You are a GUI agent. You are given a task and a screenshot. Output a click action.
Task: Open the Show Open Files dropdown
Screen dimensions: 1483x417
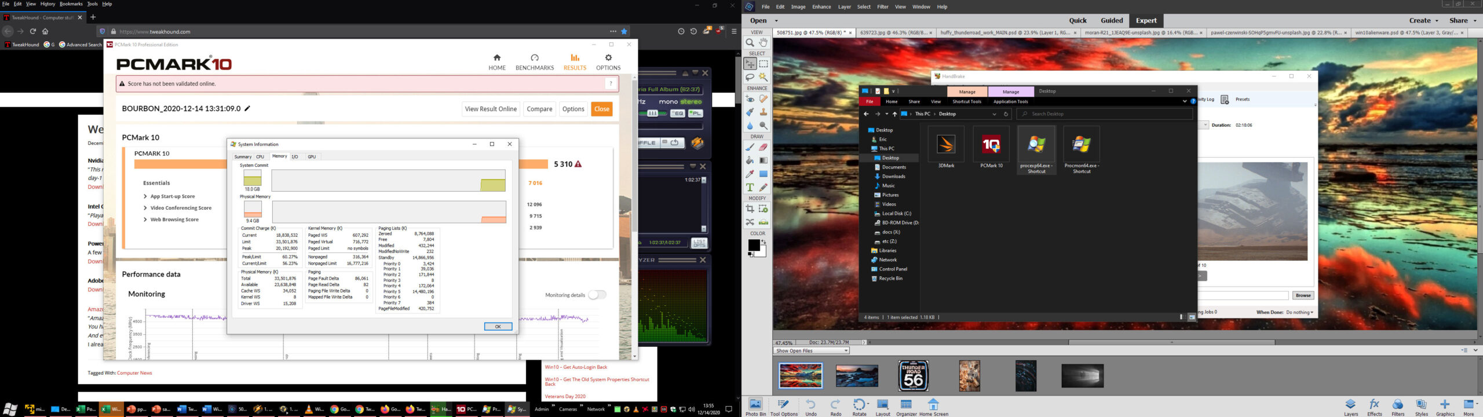(x=811, y=350)
